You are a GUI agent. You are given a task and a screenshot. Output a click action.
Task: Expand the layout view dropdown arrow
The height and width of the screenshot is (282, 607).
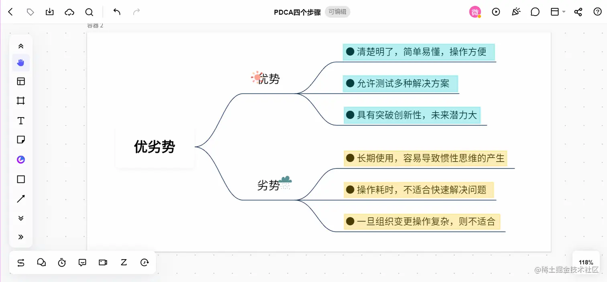[x=564, y=12]
